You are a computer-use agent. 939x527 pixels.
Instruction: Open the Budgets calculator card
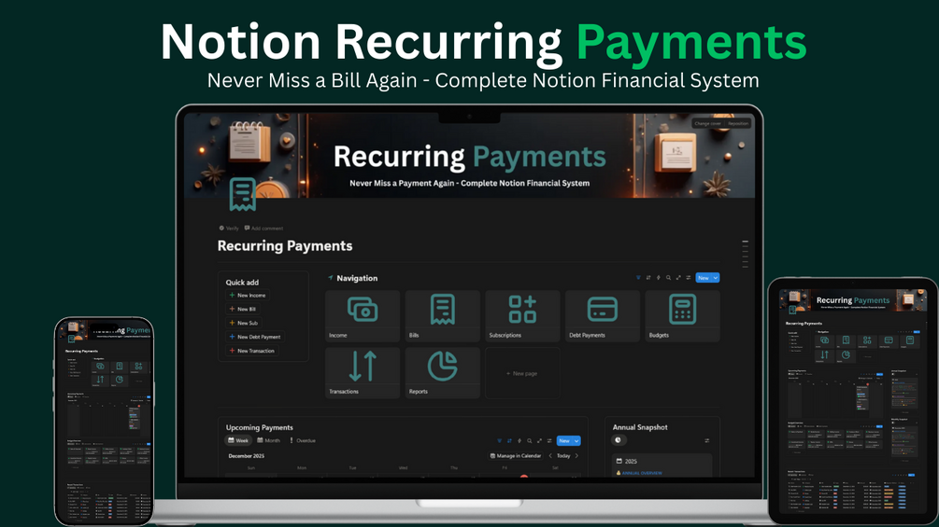coord(683,316)
